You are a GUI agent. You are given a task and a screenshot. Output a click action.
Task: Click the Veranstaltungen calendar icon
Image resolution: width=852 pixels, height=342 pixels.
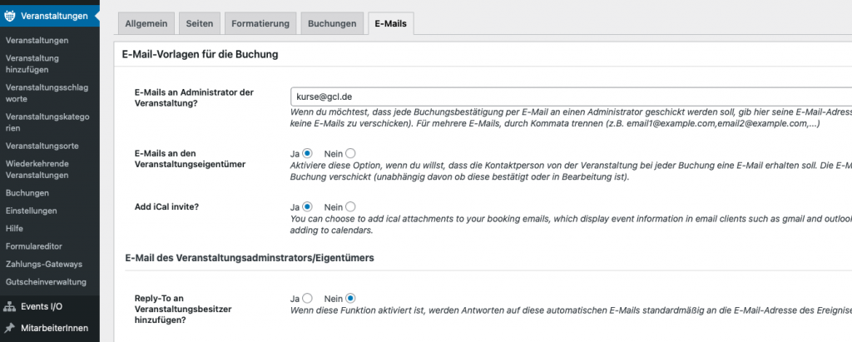point(10,15)
